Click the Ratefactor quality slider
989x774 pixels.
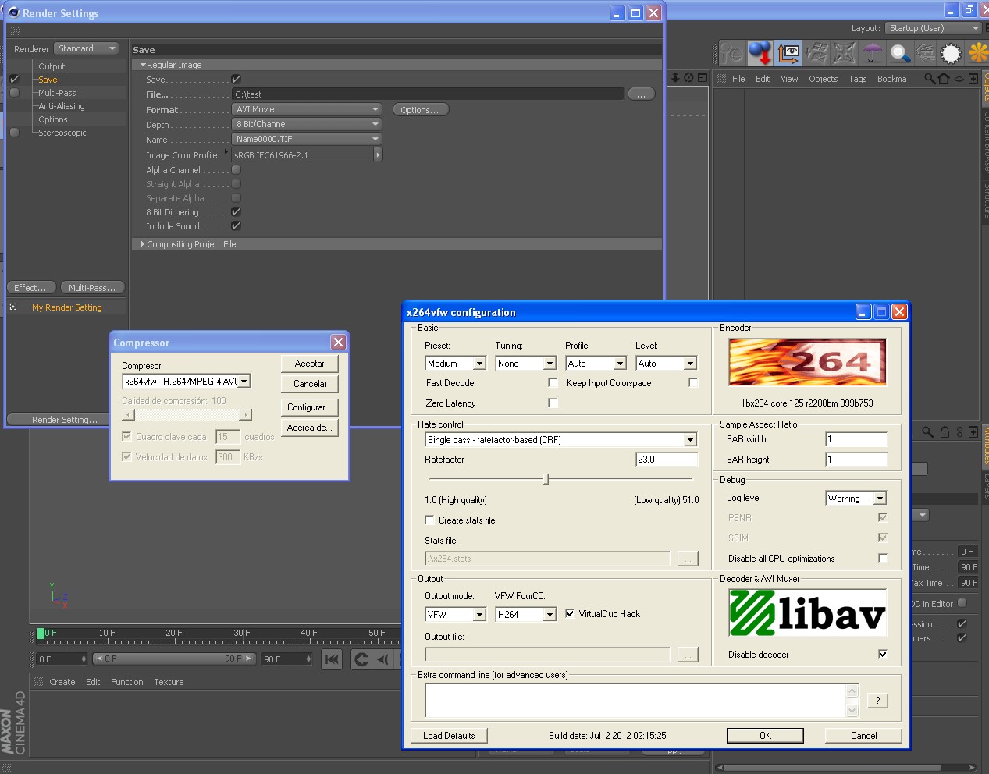(x=560, y=479)
